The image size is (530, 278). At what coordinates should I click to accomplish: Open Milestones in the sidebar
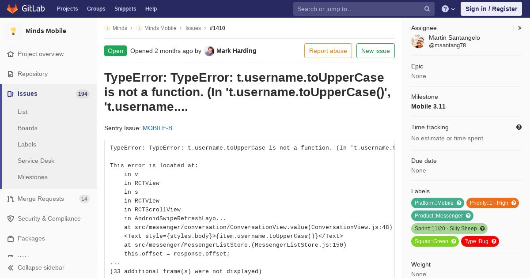[33, 177]
